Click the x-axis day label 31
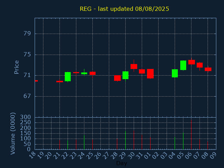The image size is (224, 168). click(x=140, y=155)
